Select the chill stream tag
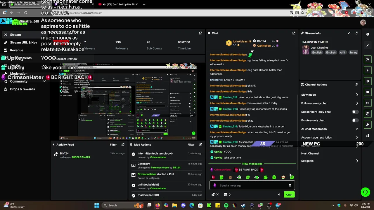The width and height of the screenshot is (374, 210). tap(343, 52)
